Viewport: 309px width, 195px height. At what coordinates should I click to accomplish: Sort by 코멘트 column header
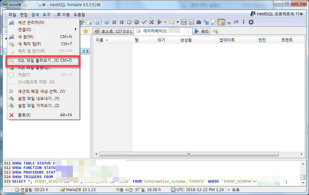(292, 40)
